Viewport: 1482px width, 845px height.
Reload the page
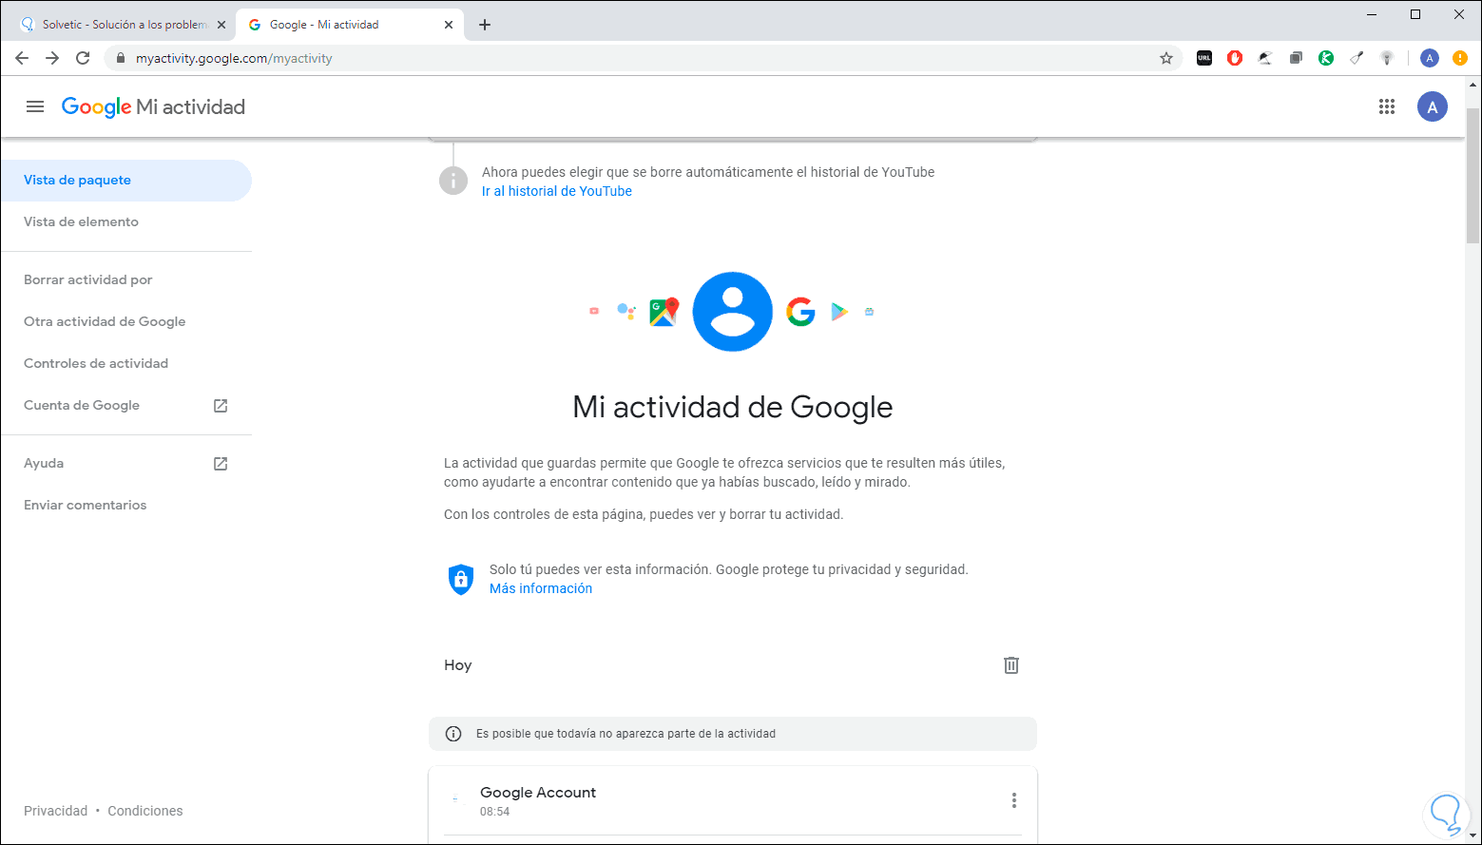tap(83, 58)
